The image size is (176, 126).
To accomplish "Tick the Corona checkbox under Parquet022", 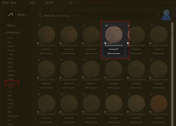I will click(x=105, y=43).
